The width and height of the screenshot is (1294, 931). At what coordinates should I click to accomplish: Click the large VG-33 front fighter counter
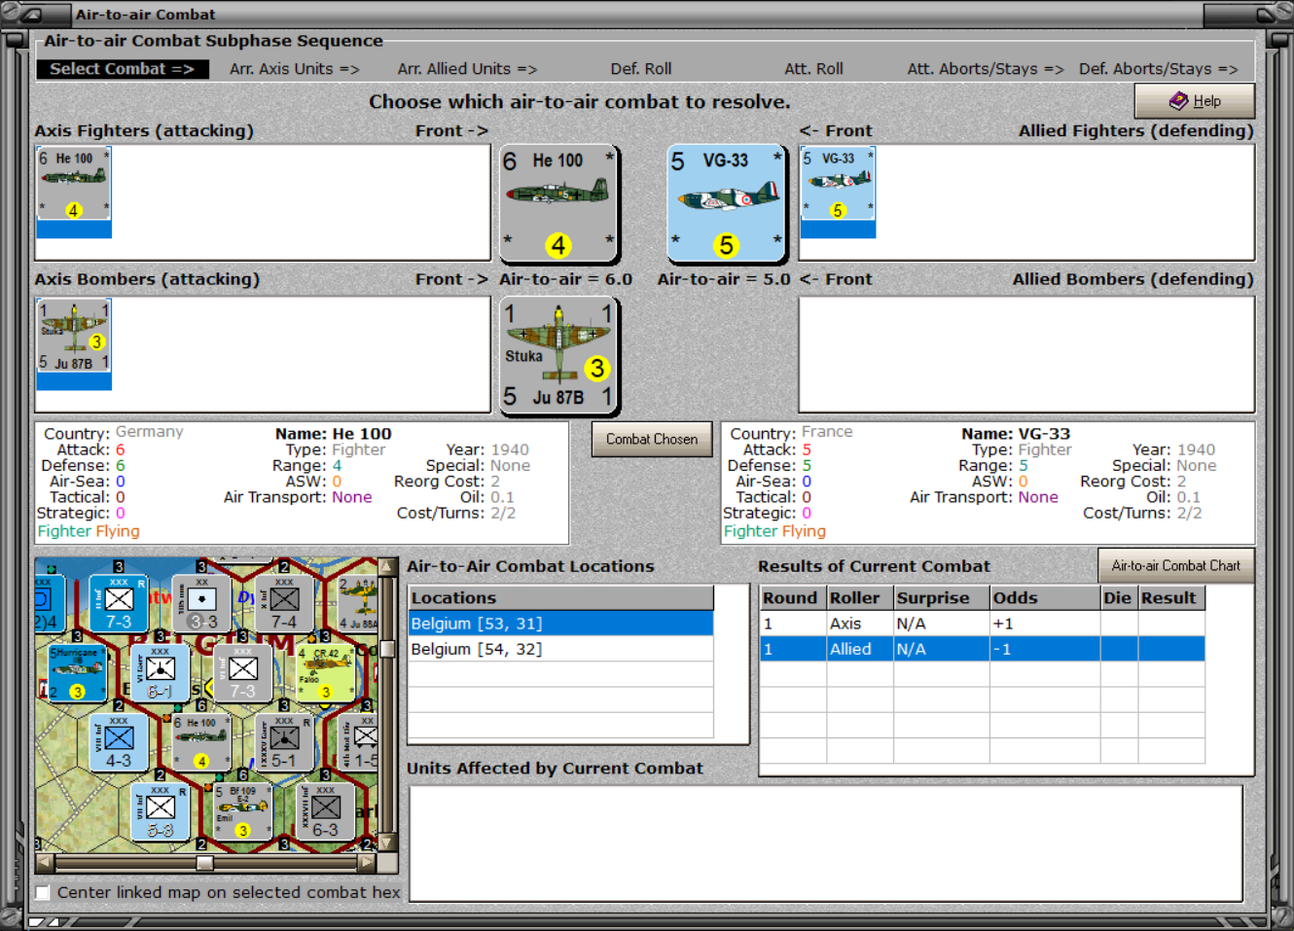[x=727, y=203]
